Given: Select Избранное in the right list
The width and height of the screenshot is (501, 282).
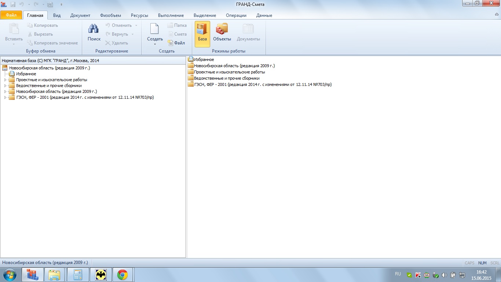Looking at the screenshot, I should [x=204, y=59].
